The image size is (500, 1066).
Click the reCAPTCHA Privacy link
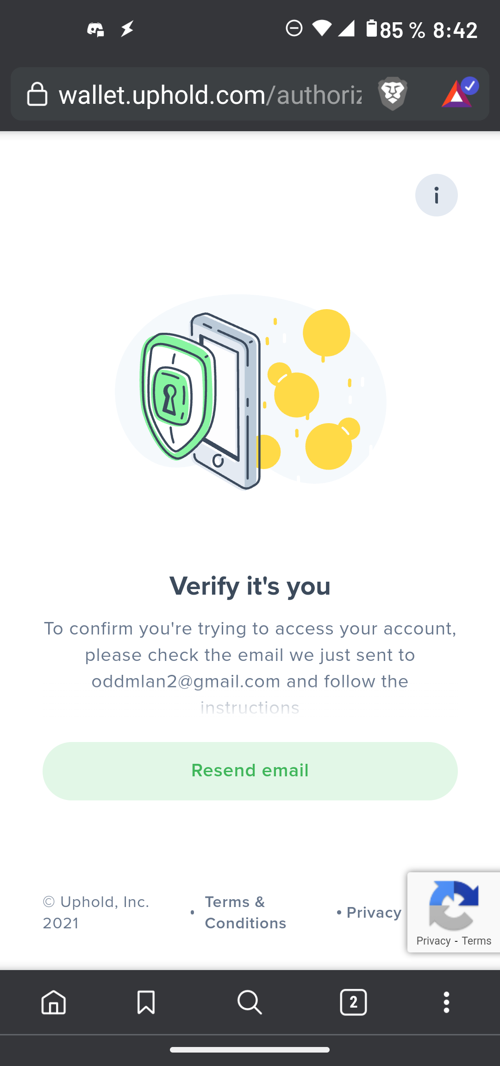[433, 941]
